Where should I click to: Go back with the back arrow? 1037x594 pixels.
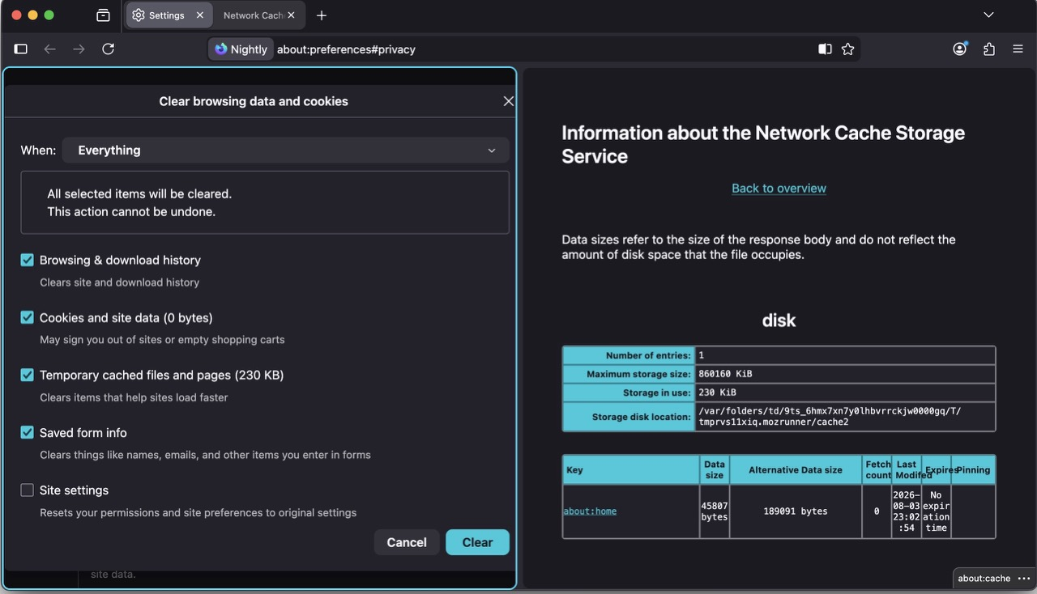50,49
